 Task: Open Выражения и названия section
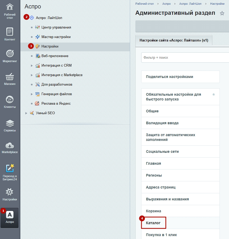pyautogui.click(x=180, y=199)
